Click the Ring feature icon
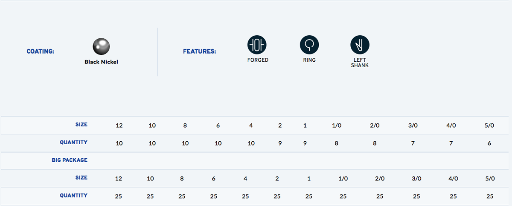This screenshot has height=206, width=512. coord(309,45)
